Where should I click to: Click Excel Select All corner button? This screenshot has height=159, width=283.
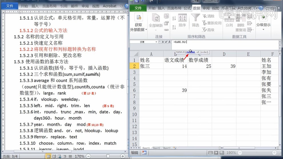[x=134, y=54]
